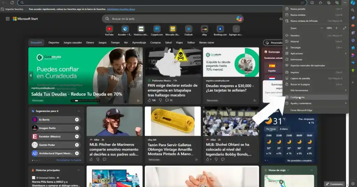Screen dimensions: 357x187
Task: Click the Comentarios feedback button
Action: 334,184
